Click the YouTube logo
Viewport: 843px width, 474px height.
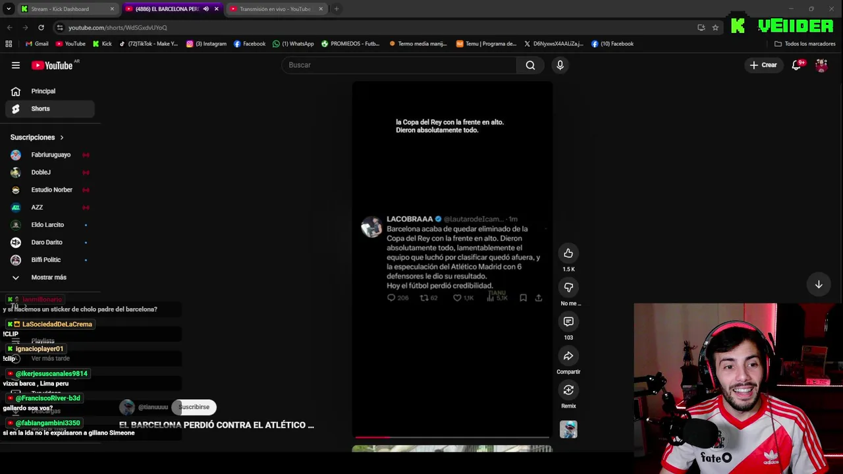52,65
